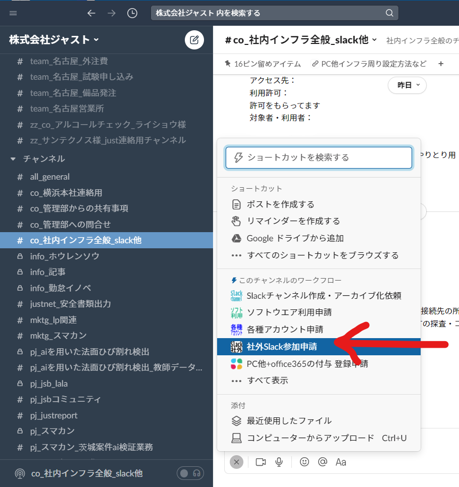
Task: Click the computer upload laptop icon
Action: click(236, 438)
